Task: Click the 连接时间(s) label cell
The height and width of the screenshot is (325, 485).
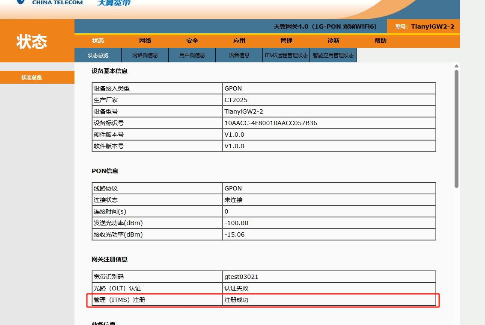Action: click(157, 211)
